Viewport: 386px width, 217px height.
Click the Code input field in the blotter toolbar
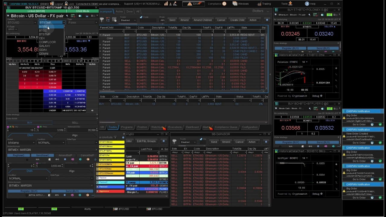click(148, 21)
